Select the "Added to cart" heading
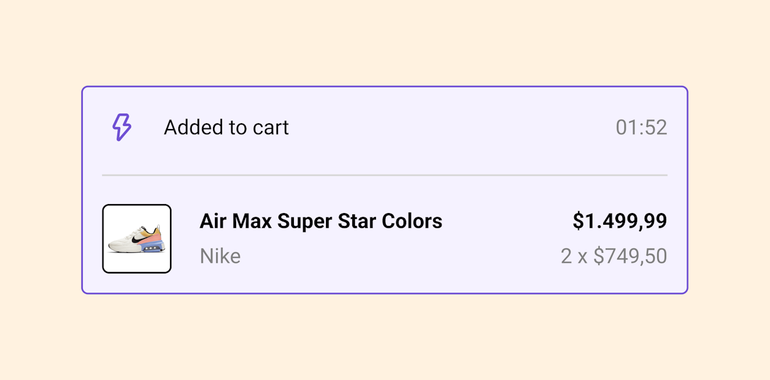 (x=226, y=128)
